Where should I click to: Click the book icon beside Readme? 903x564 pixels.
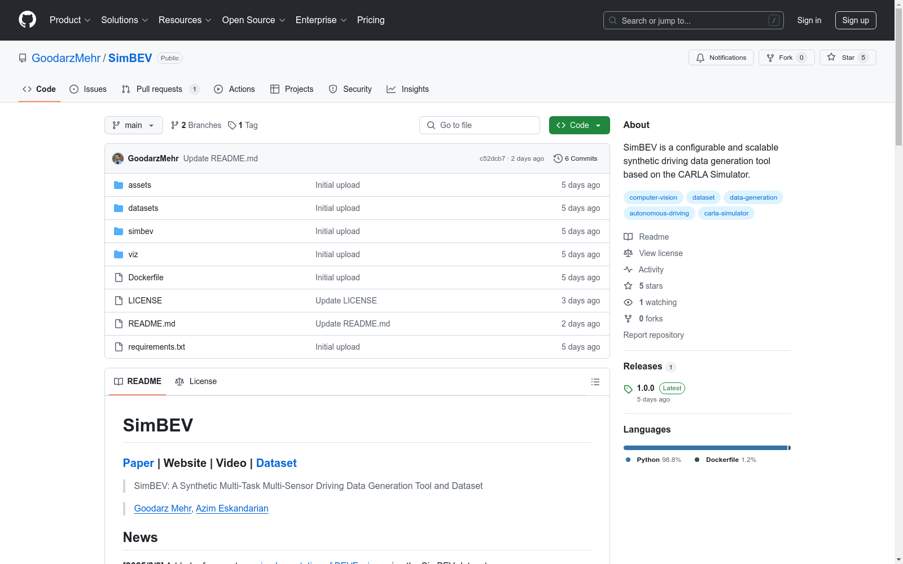pos(628,237)
